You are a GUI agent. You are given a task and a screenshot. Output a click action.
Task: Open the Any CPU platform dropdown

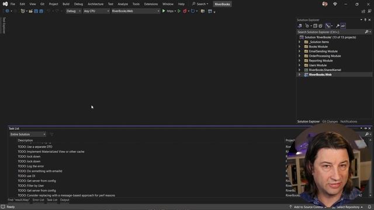(96, 11)
